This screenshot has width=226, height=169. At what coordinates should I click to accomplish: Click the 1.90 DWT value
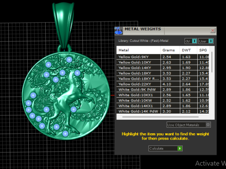point(186,68)
